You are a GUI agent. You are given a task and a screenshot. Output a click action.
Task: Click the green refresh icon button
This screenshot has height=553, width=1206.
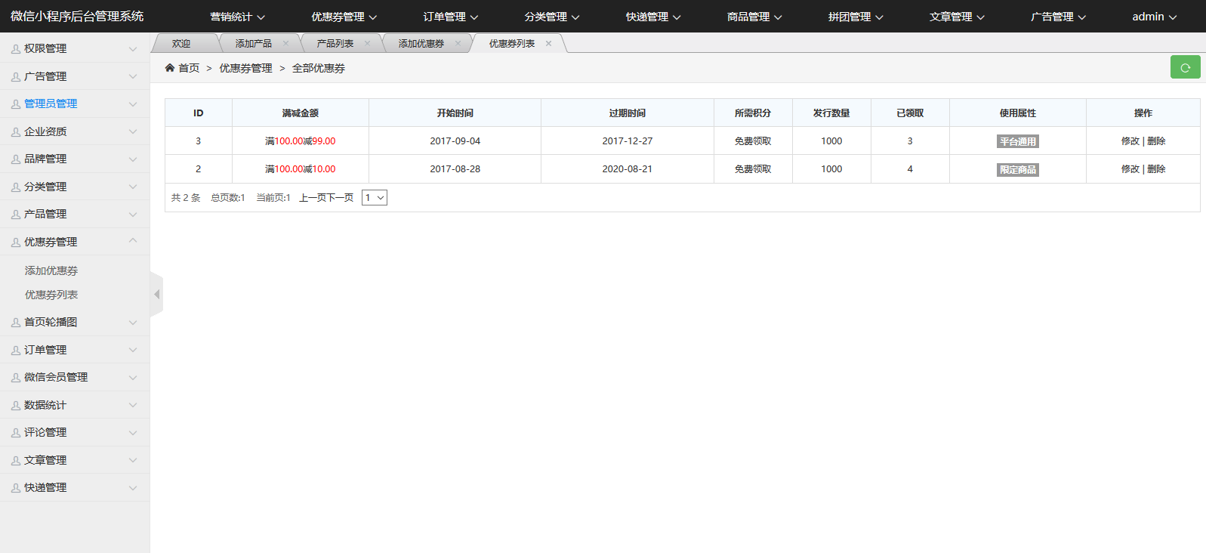tap(1185, 67)
